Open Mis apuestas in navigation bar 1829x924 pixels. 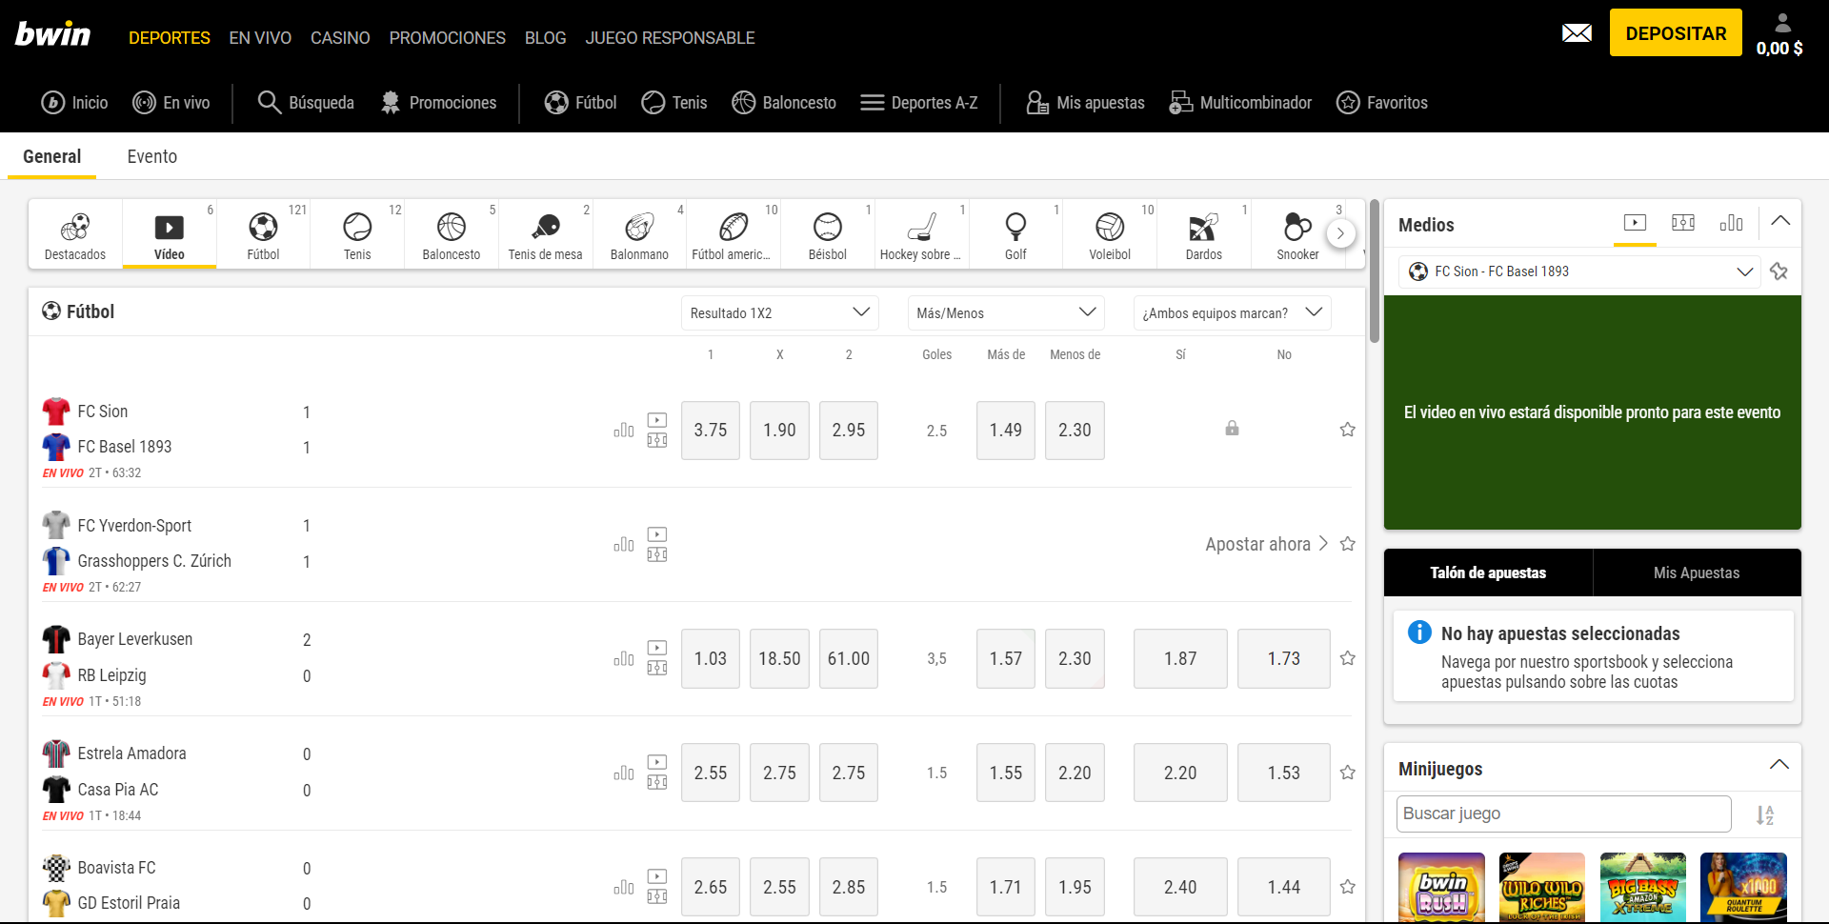click(x=1085, y=102)
